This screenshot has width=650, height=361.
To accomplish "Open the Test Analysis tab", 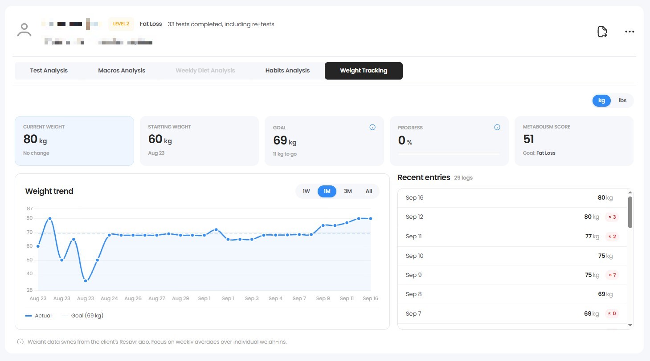I will click(x=49, y=71).
